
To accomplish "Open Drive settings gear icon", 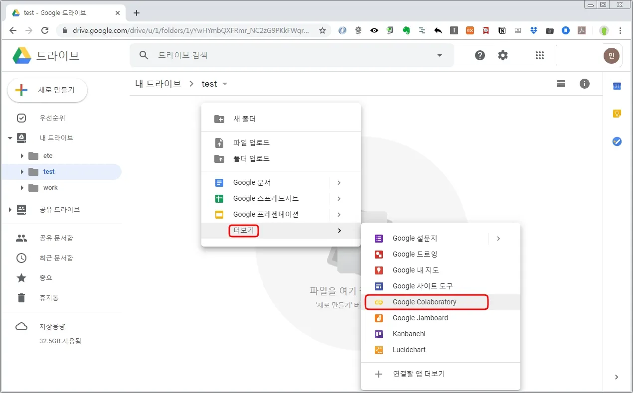I will coord(503,55).
